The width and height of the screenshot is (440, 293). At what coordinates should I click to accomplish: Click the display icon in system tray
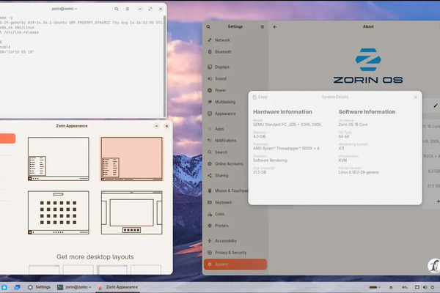point(417,287)
